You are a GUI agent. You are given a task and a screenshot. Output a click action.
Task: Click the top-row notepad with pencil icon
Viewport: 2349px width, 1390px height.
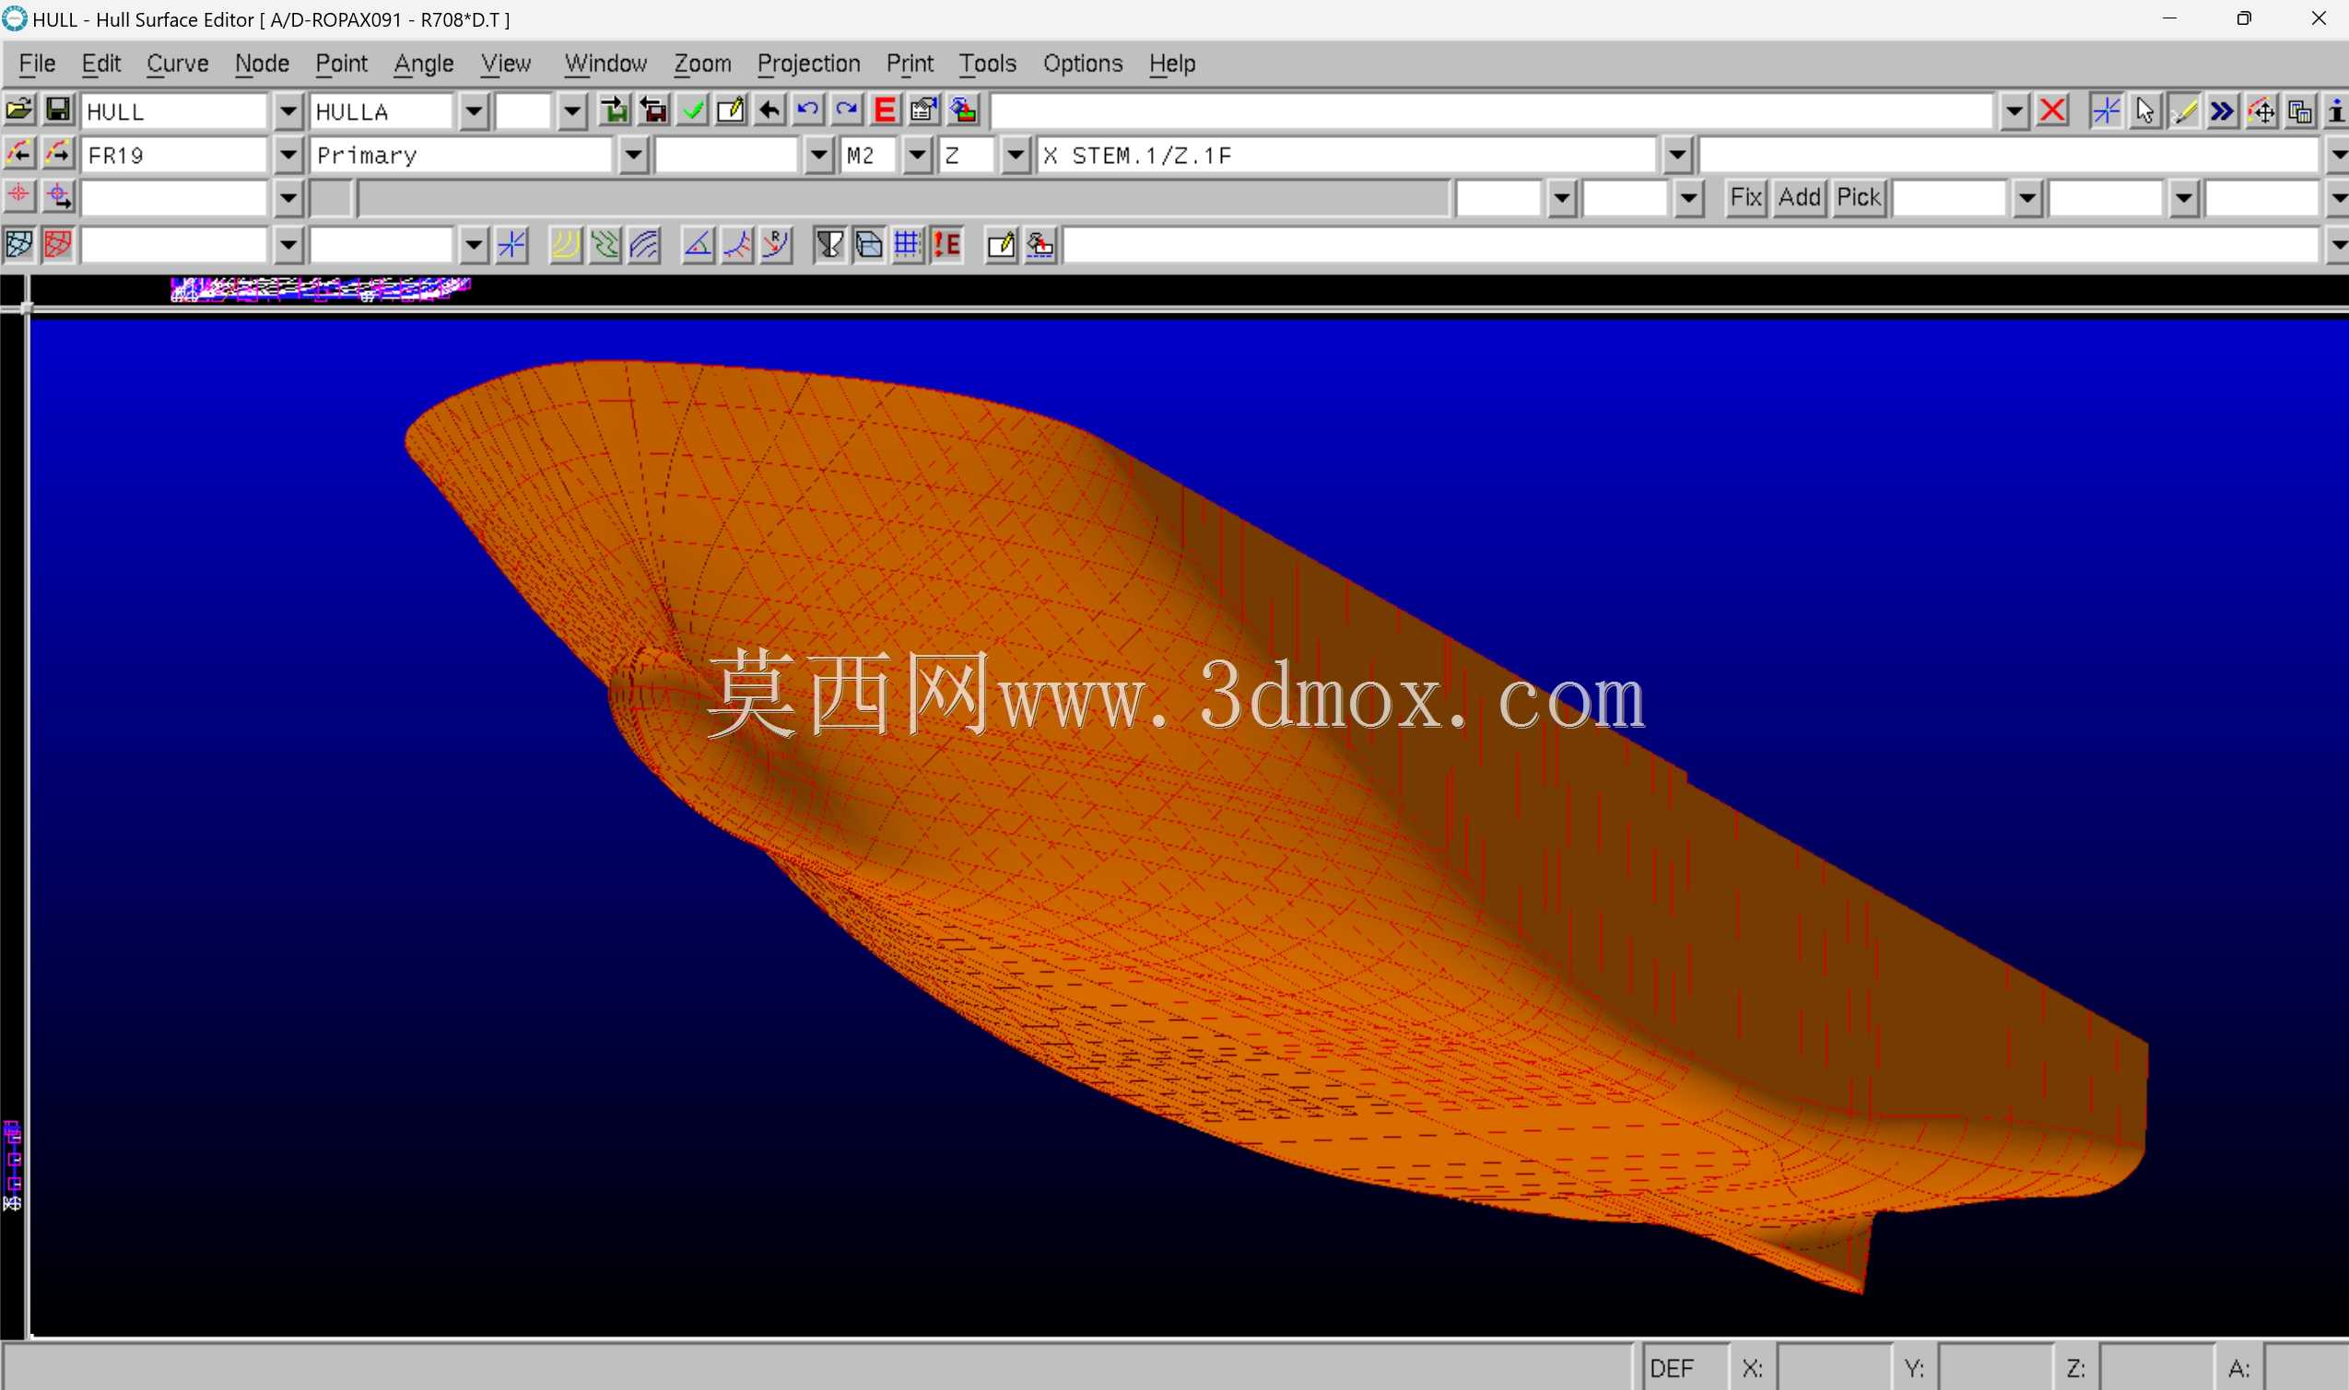coord(731,111)
